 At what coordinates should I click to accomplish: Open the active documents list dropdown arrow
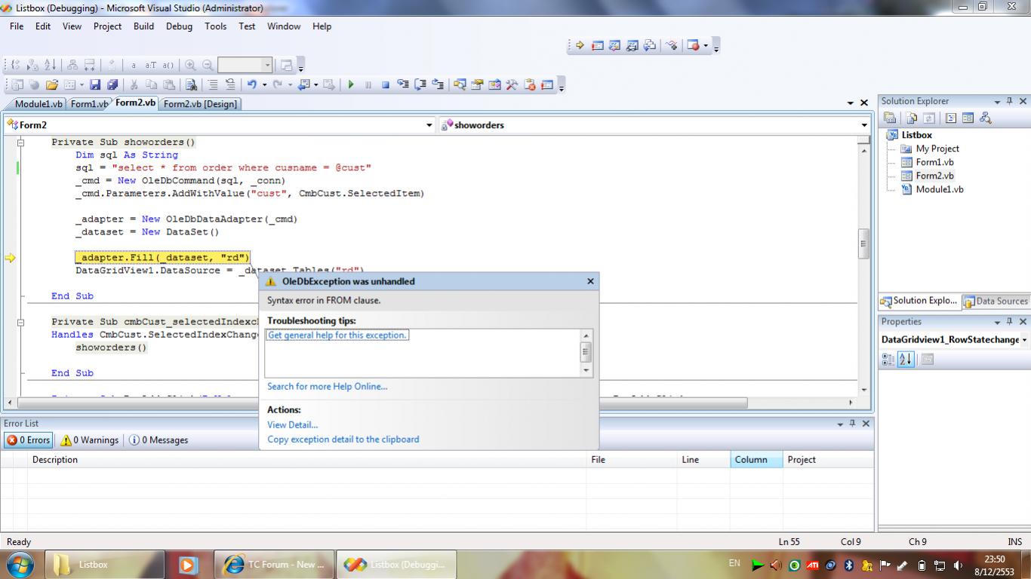tap(851, 103)
